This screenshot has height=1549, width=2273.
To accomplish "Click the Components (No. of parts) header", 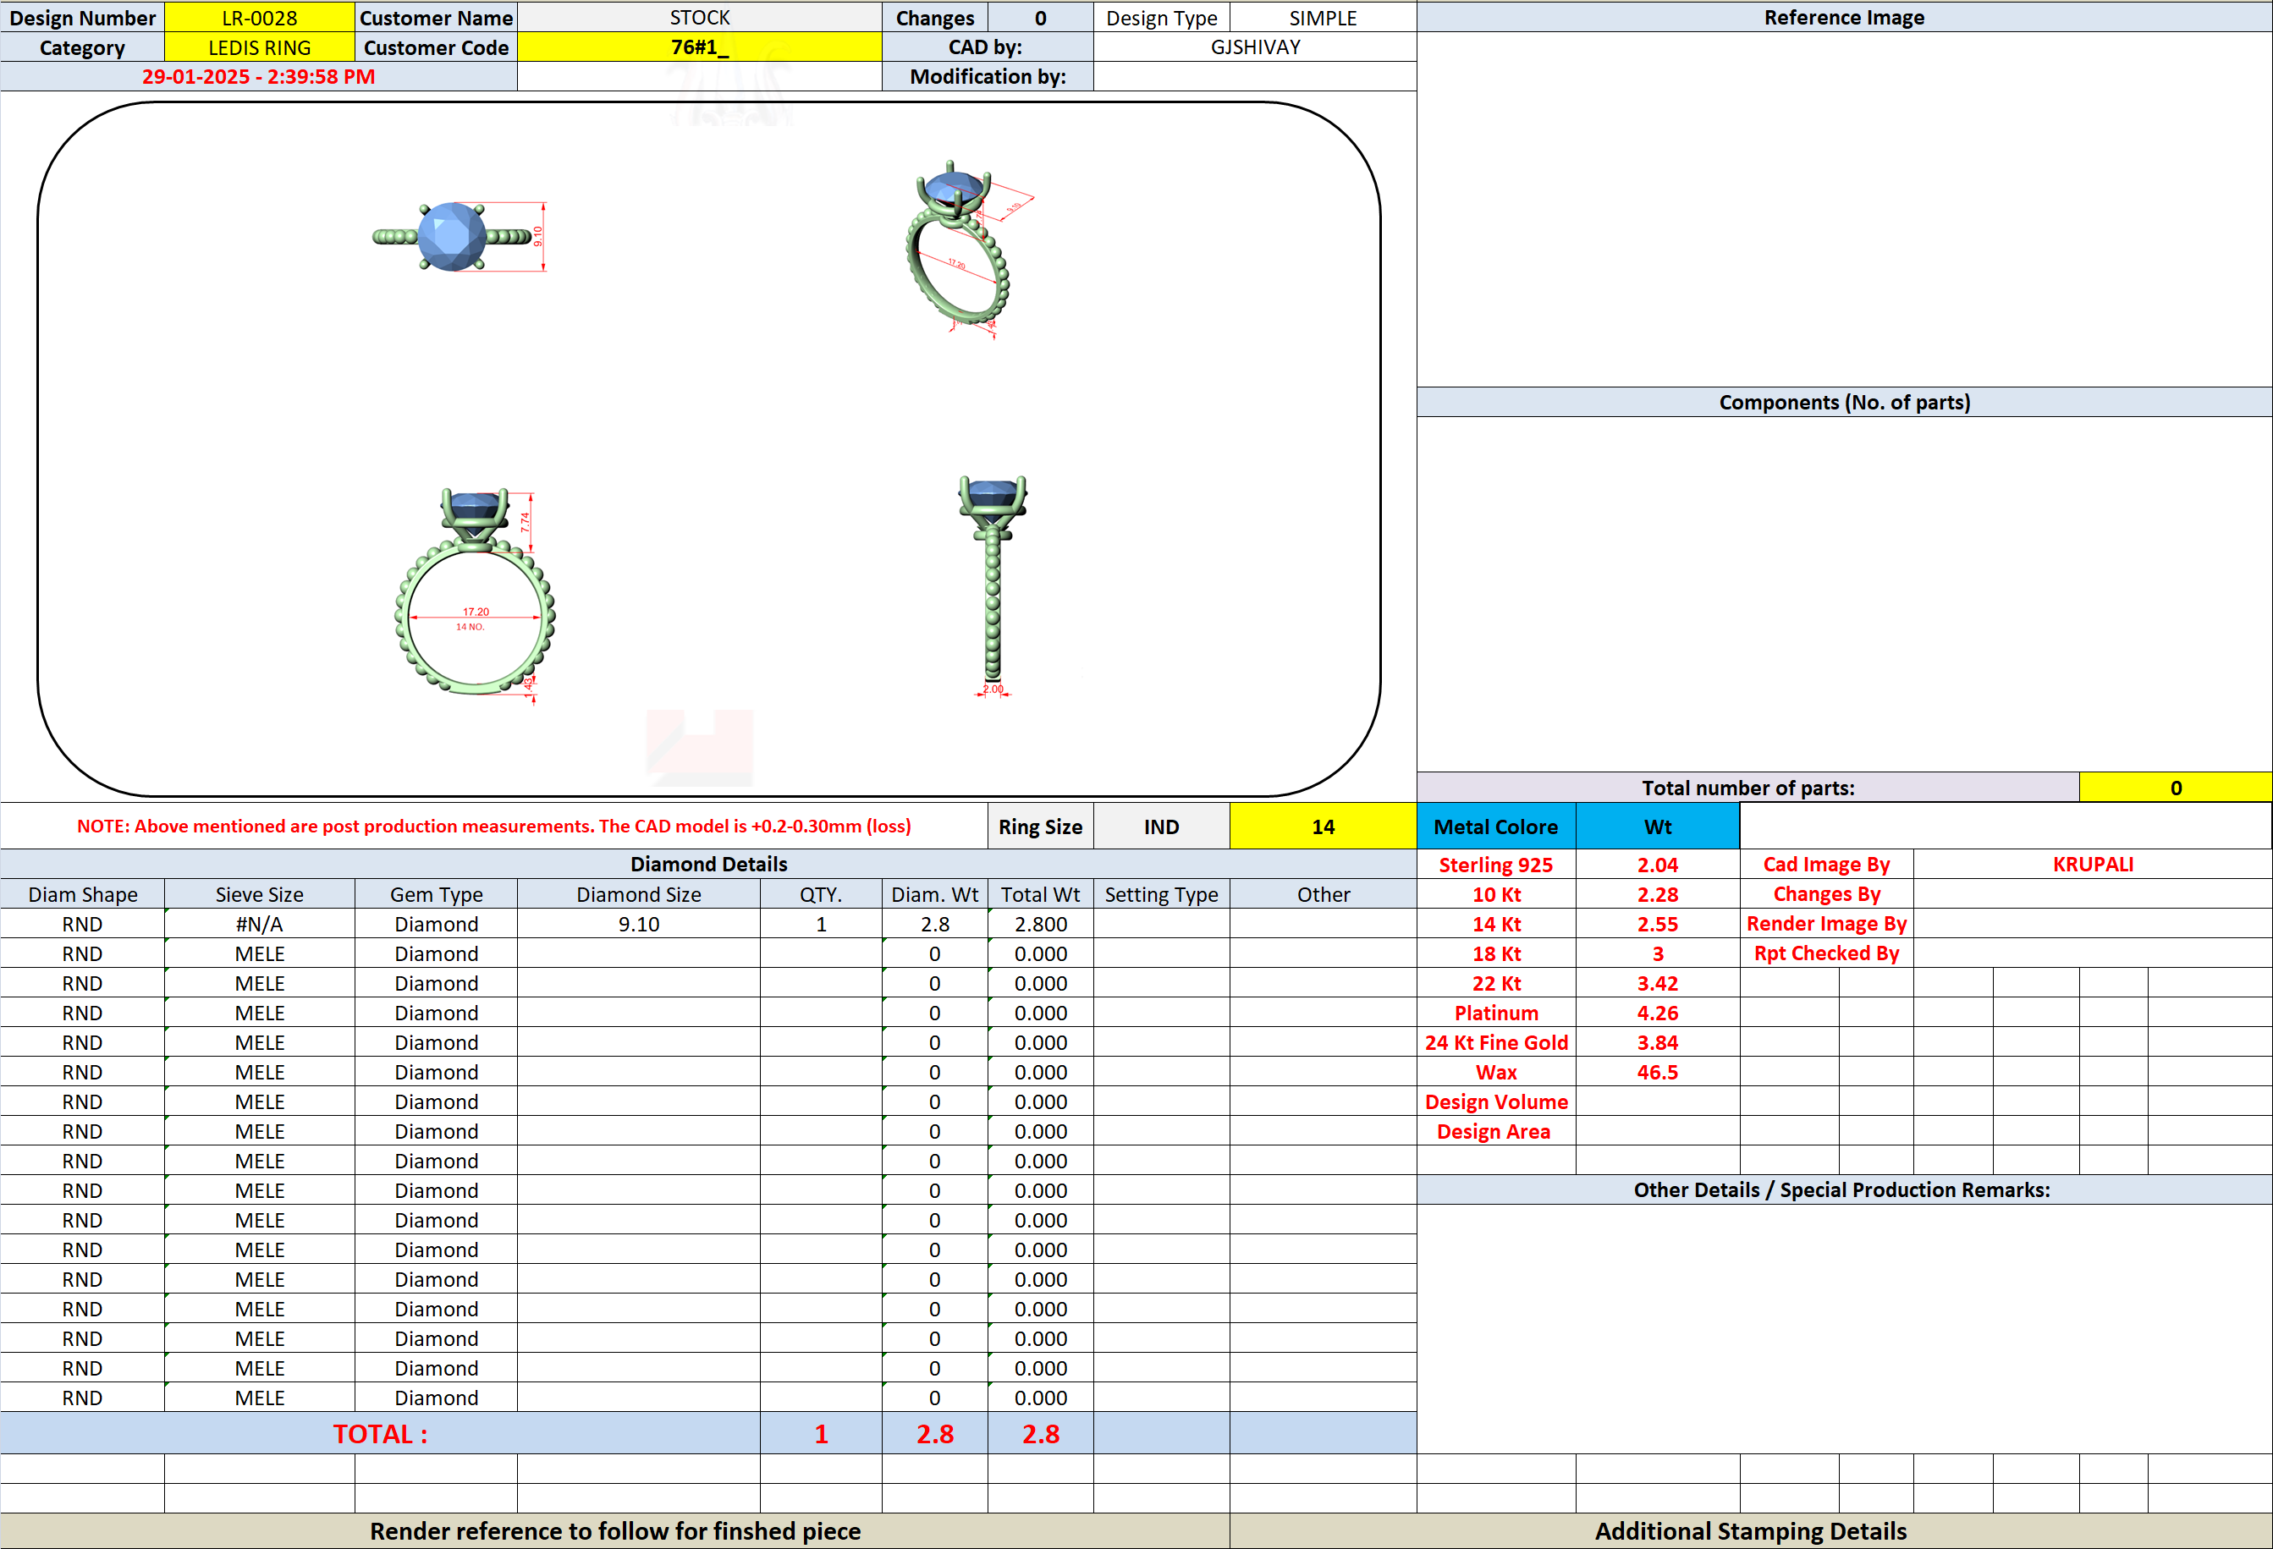I will point(1844,402).
